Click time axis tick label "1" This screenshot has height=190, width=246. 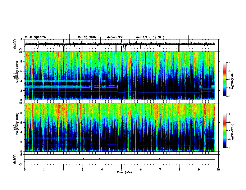tap(44, 170)
